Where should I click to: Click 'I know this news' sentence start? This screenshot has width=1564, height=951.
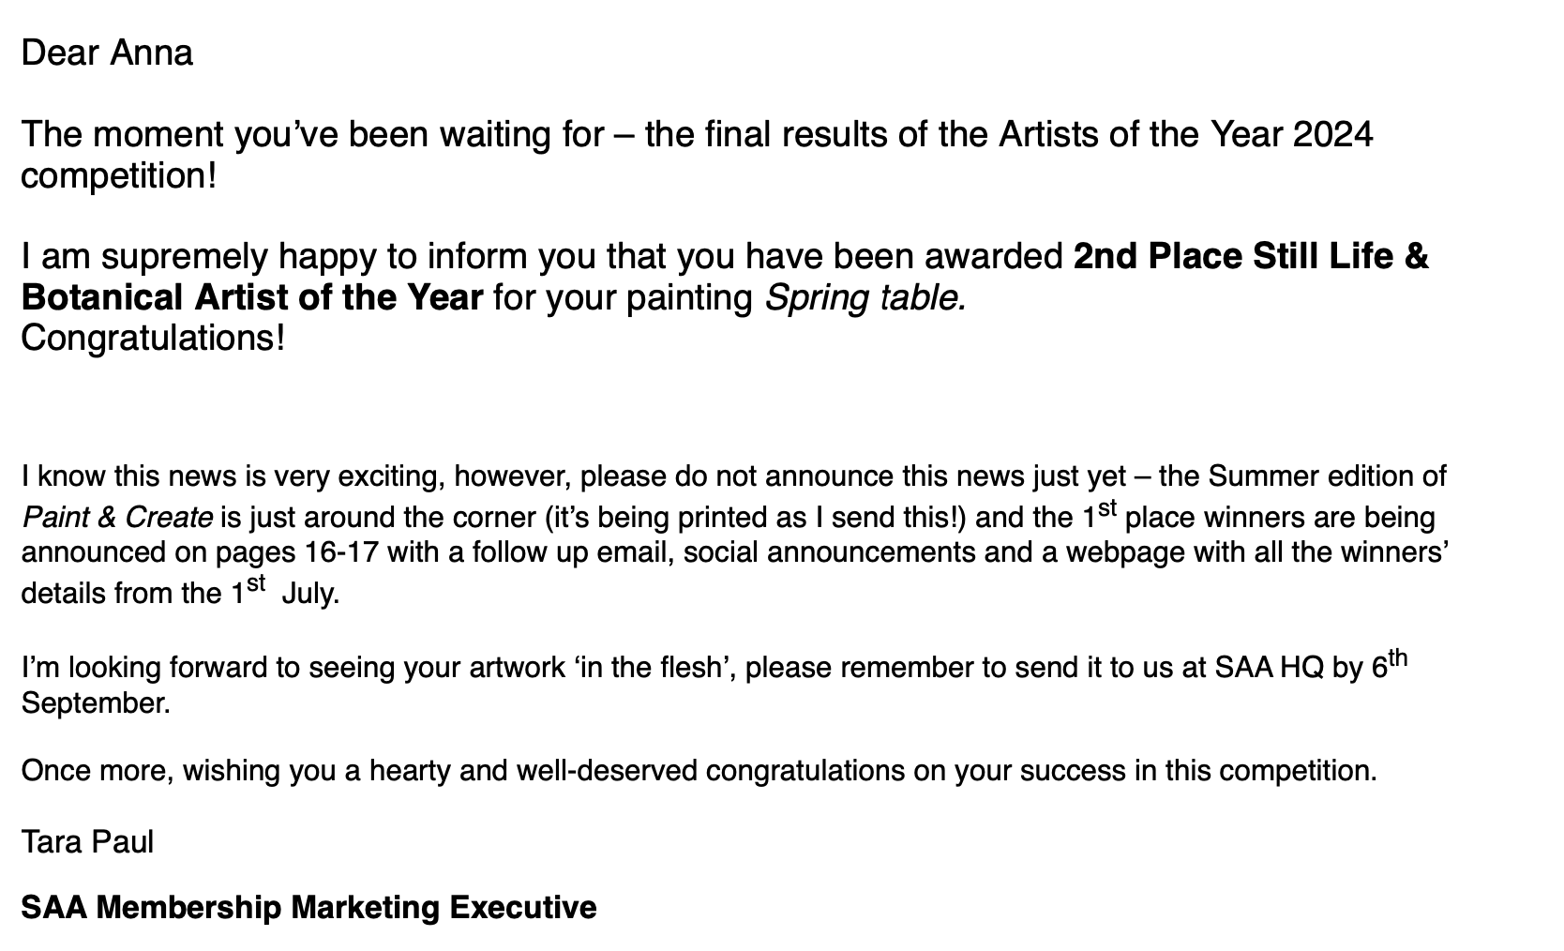pyautogui.click(x=128, y=476)
